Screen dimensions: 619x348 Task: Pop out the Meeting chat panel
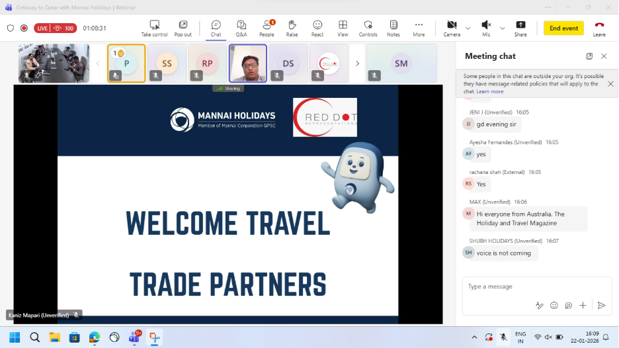[x=589, y=56]
